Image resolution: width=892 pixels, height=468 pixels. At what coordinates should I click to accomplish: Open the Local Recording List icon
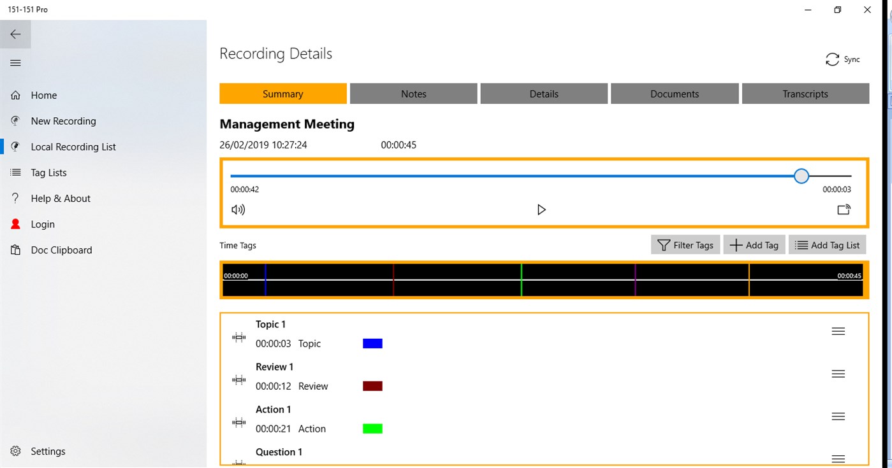pyautogui.click(x=15, y=146)
